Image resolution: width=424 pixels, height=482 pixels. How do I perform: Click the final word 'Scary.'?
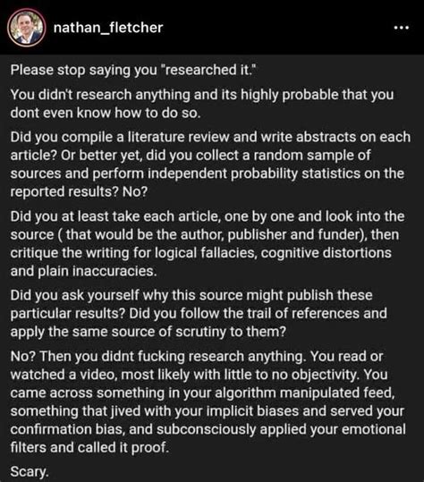click(x=30, y=471)
